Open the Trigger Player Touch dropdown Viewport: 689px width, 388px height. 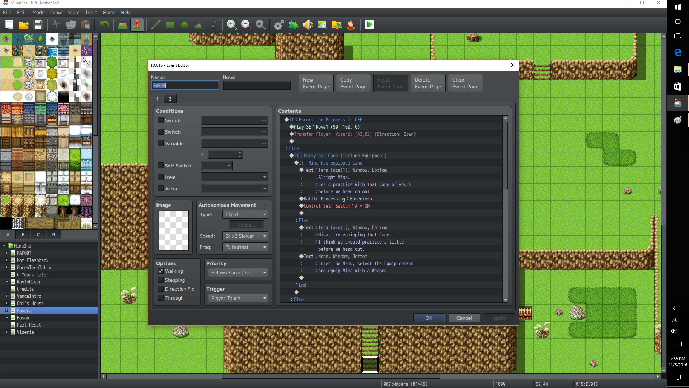point(238,298)
